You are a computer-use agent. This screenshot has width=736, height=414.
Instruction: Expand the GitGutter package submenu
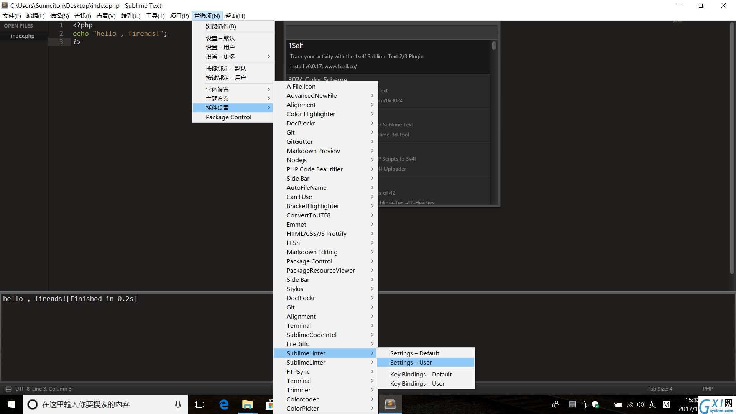pyautogui.click(x=326, y=141)
